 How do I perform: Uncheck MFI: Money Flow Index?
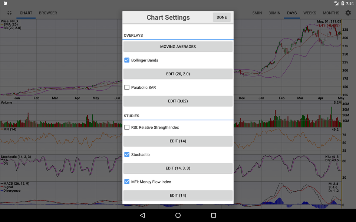coord(127,182)
